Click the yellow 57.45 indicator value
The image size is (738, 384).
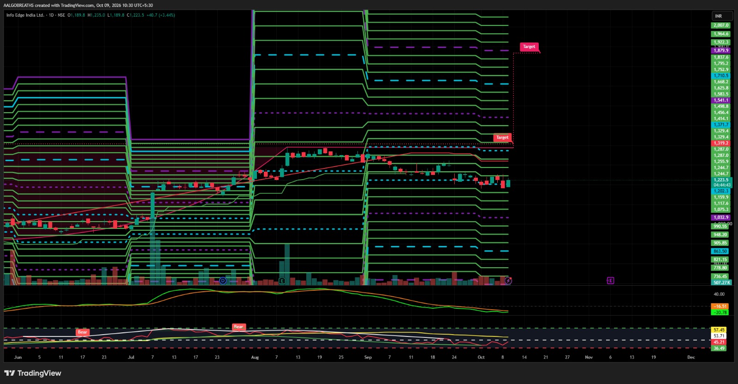(x=719, y=330)
